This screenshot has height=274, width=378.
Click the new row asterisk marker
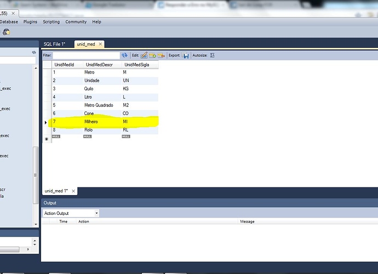pyautogui.click(x=47, y=139)
